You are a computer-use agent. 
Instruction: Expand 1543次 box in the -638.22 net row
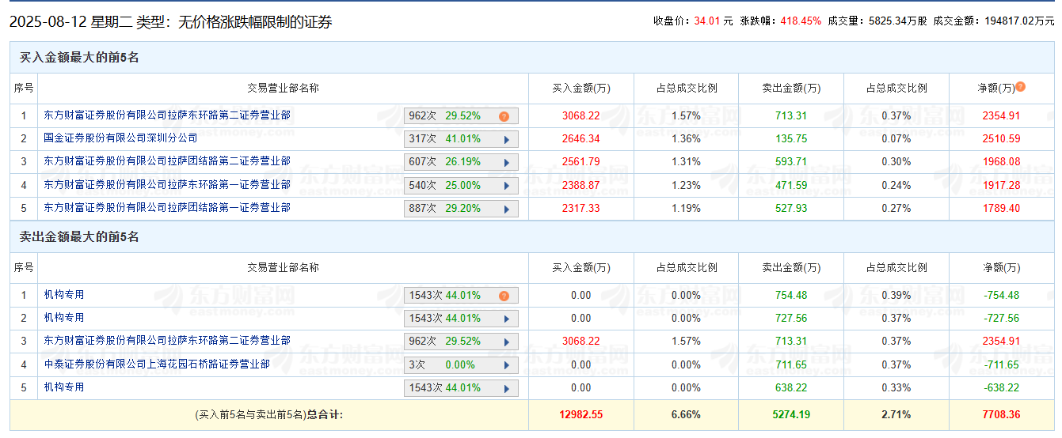pyautogui.click(x=461, y=388)
